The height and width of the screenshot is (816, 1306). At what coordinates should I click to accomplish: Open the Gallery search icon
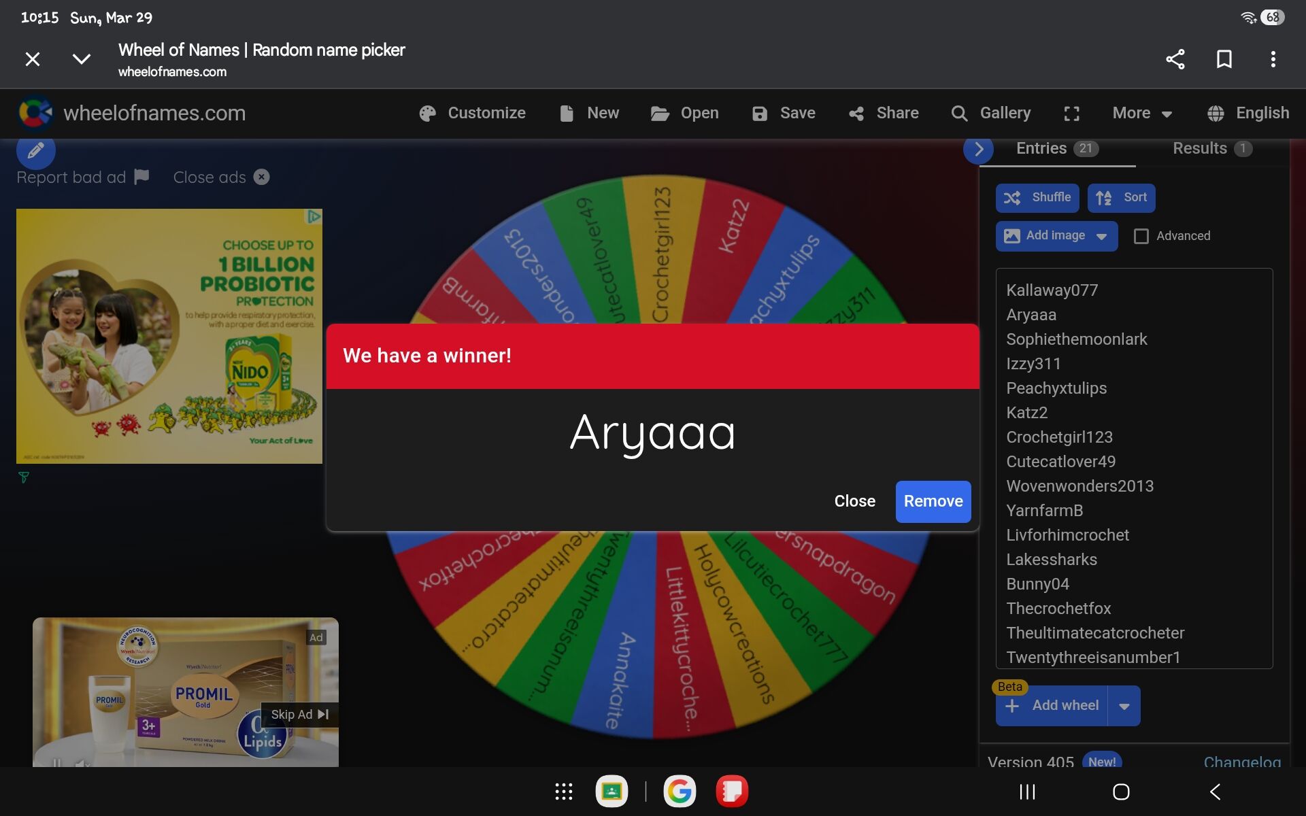[959, 114]
